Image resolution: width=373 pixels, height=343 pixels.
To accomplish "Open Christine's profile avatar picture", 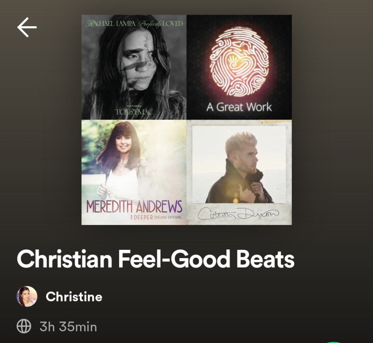I will point(27,296).
